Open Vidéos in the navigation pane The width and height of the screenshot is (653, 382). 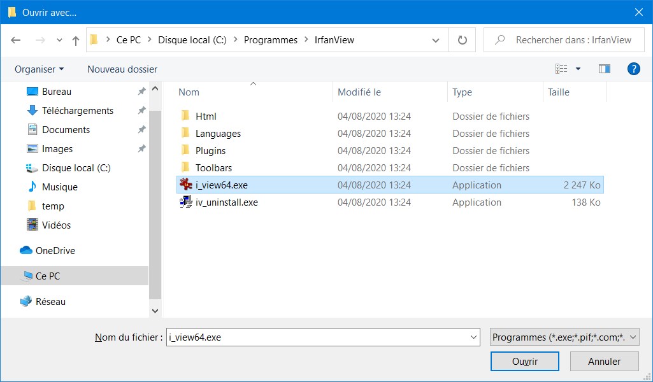pos(56,225)
